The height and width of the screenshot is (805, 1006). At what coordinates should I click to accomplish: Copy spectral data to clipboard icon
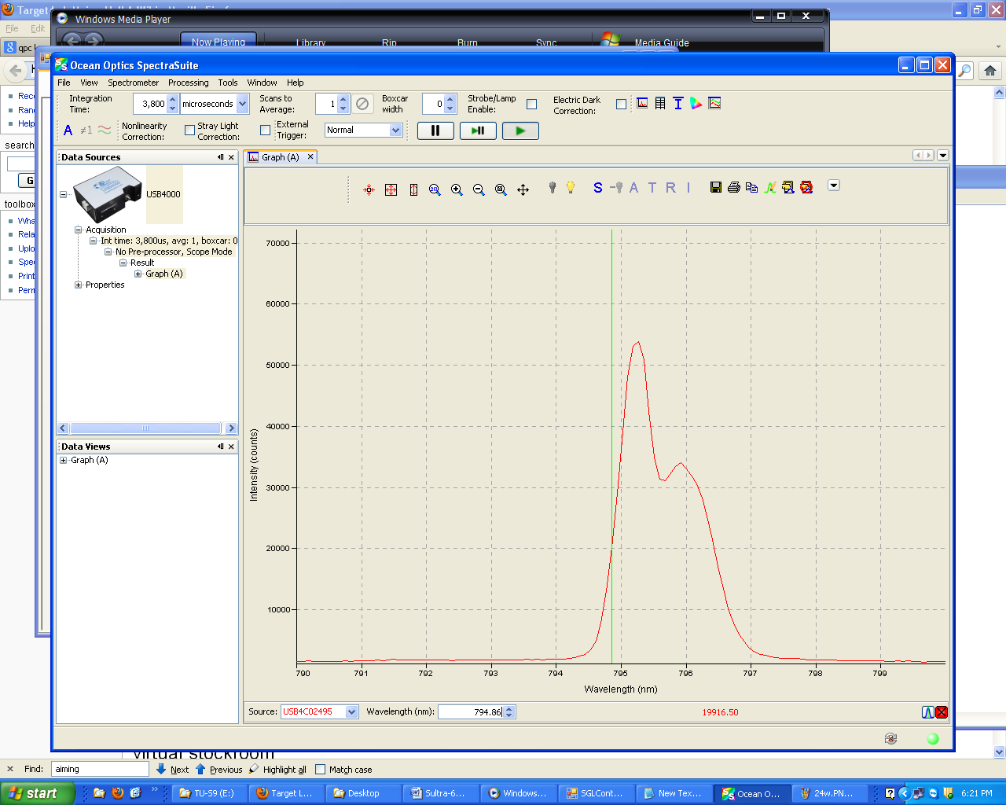(751, 187)
